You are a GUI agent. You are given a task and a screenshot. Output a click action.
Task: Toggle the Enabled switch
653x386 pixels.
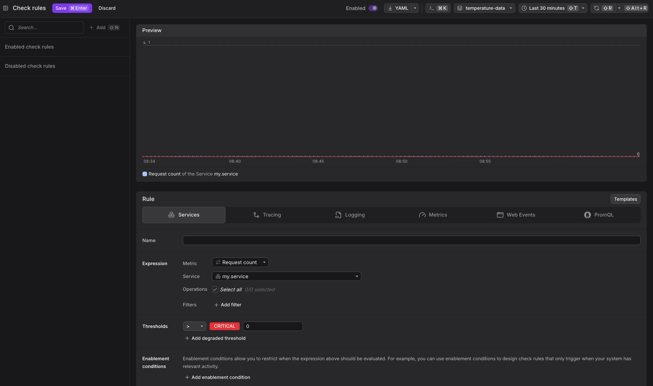(373, 8)
